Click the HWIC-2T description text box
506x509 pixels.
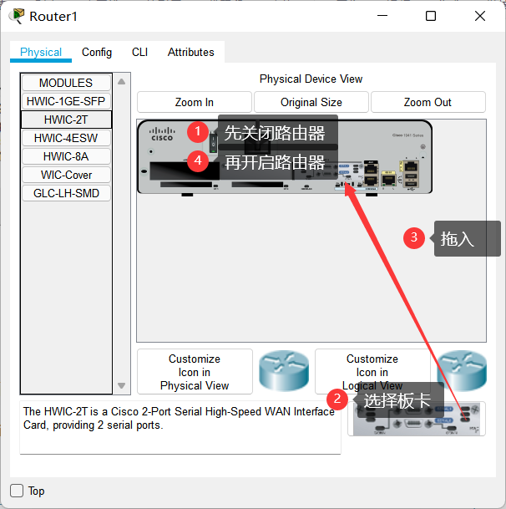[180, 428]
